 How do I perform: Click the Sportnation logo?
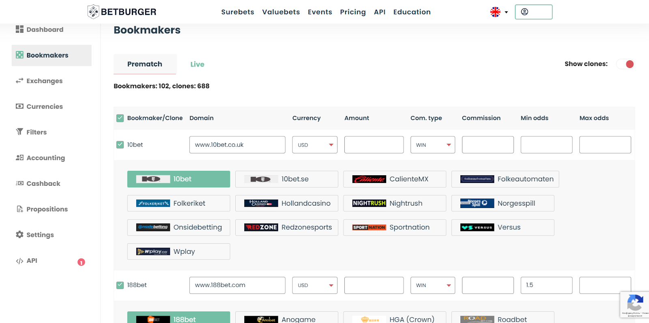point(369,227)
